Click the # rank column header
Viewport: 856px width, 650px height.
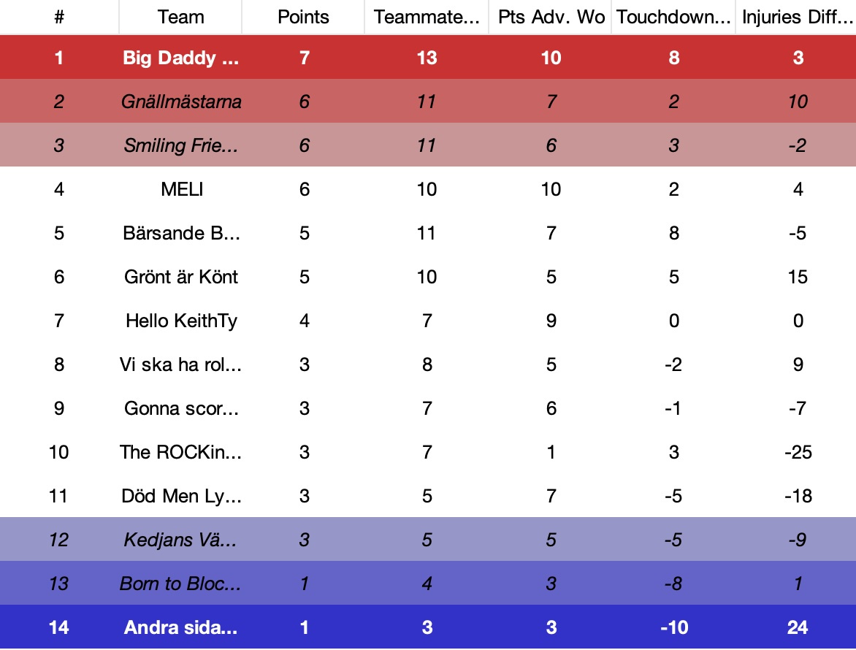59,17
